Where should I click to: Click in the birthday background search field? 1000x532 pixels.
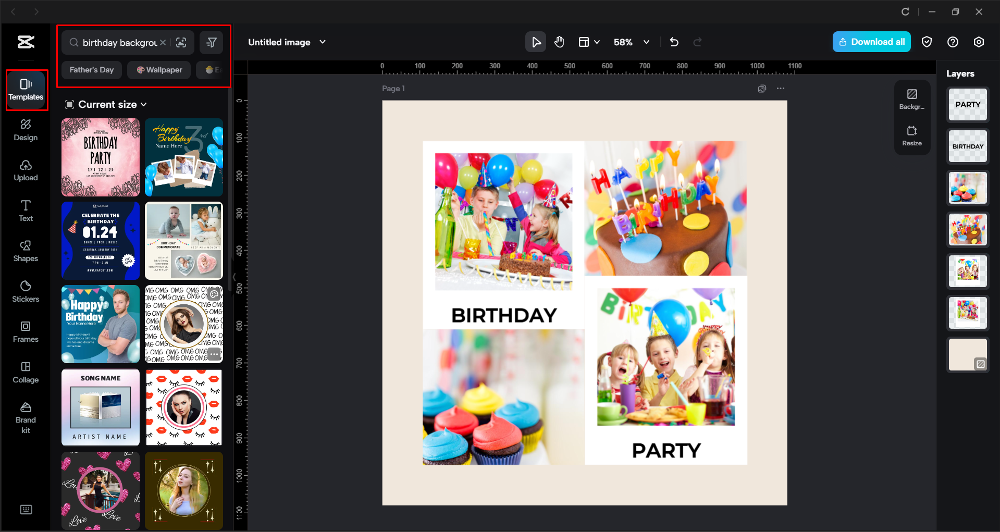coord(119,43)
